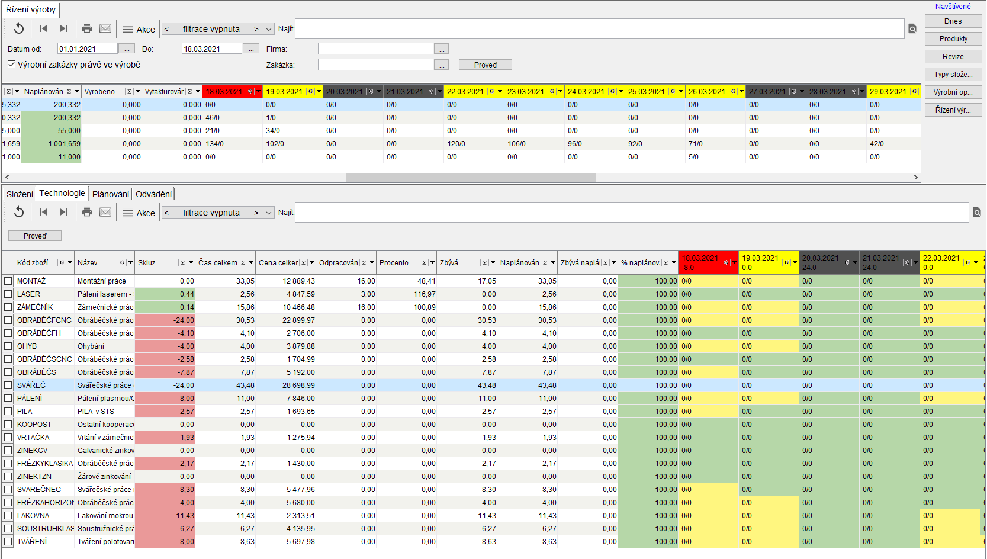Open the top filtrace vypnuta dropdown

pyautogui.click(x=269, y=29)
